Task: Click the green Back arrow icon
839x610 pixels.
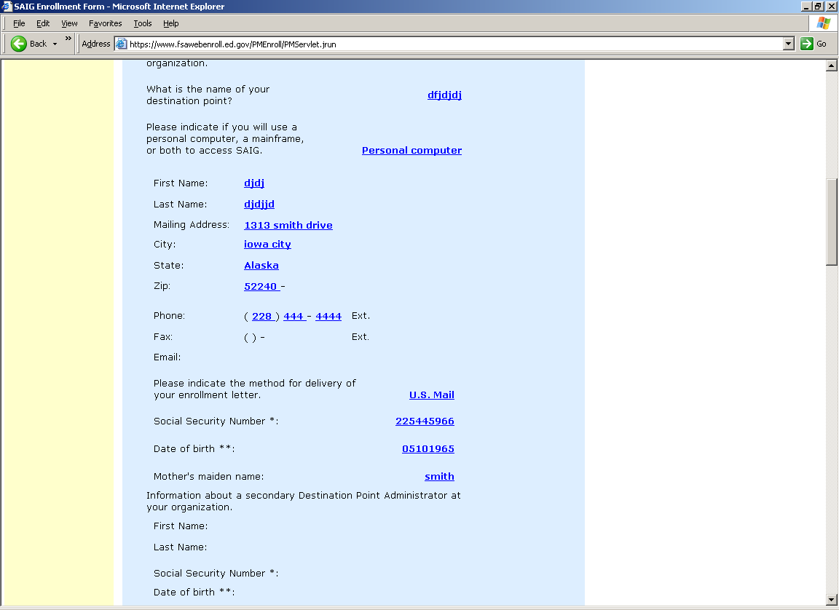Action: 19,44
